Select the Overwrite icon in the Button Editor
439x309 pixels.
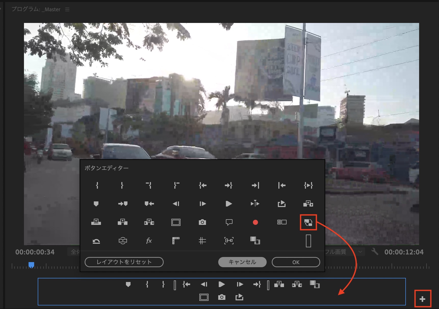point(96,222)
